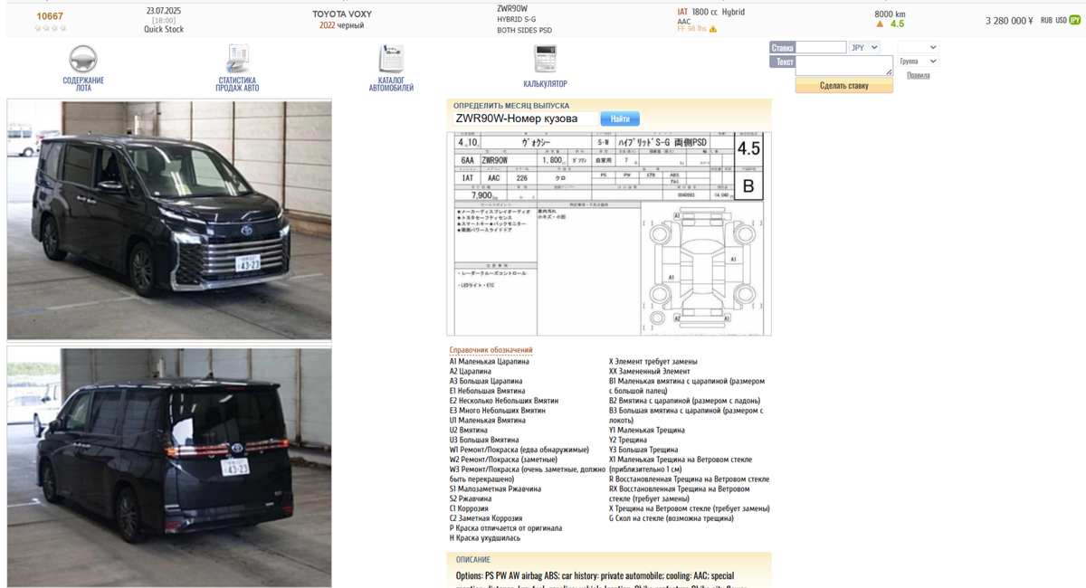Click the X Элемент требует замены entry

coord(653,362)
